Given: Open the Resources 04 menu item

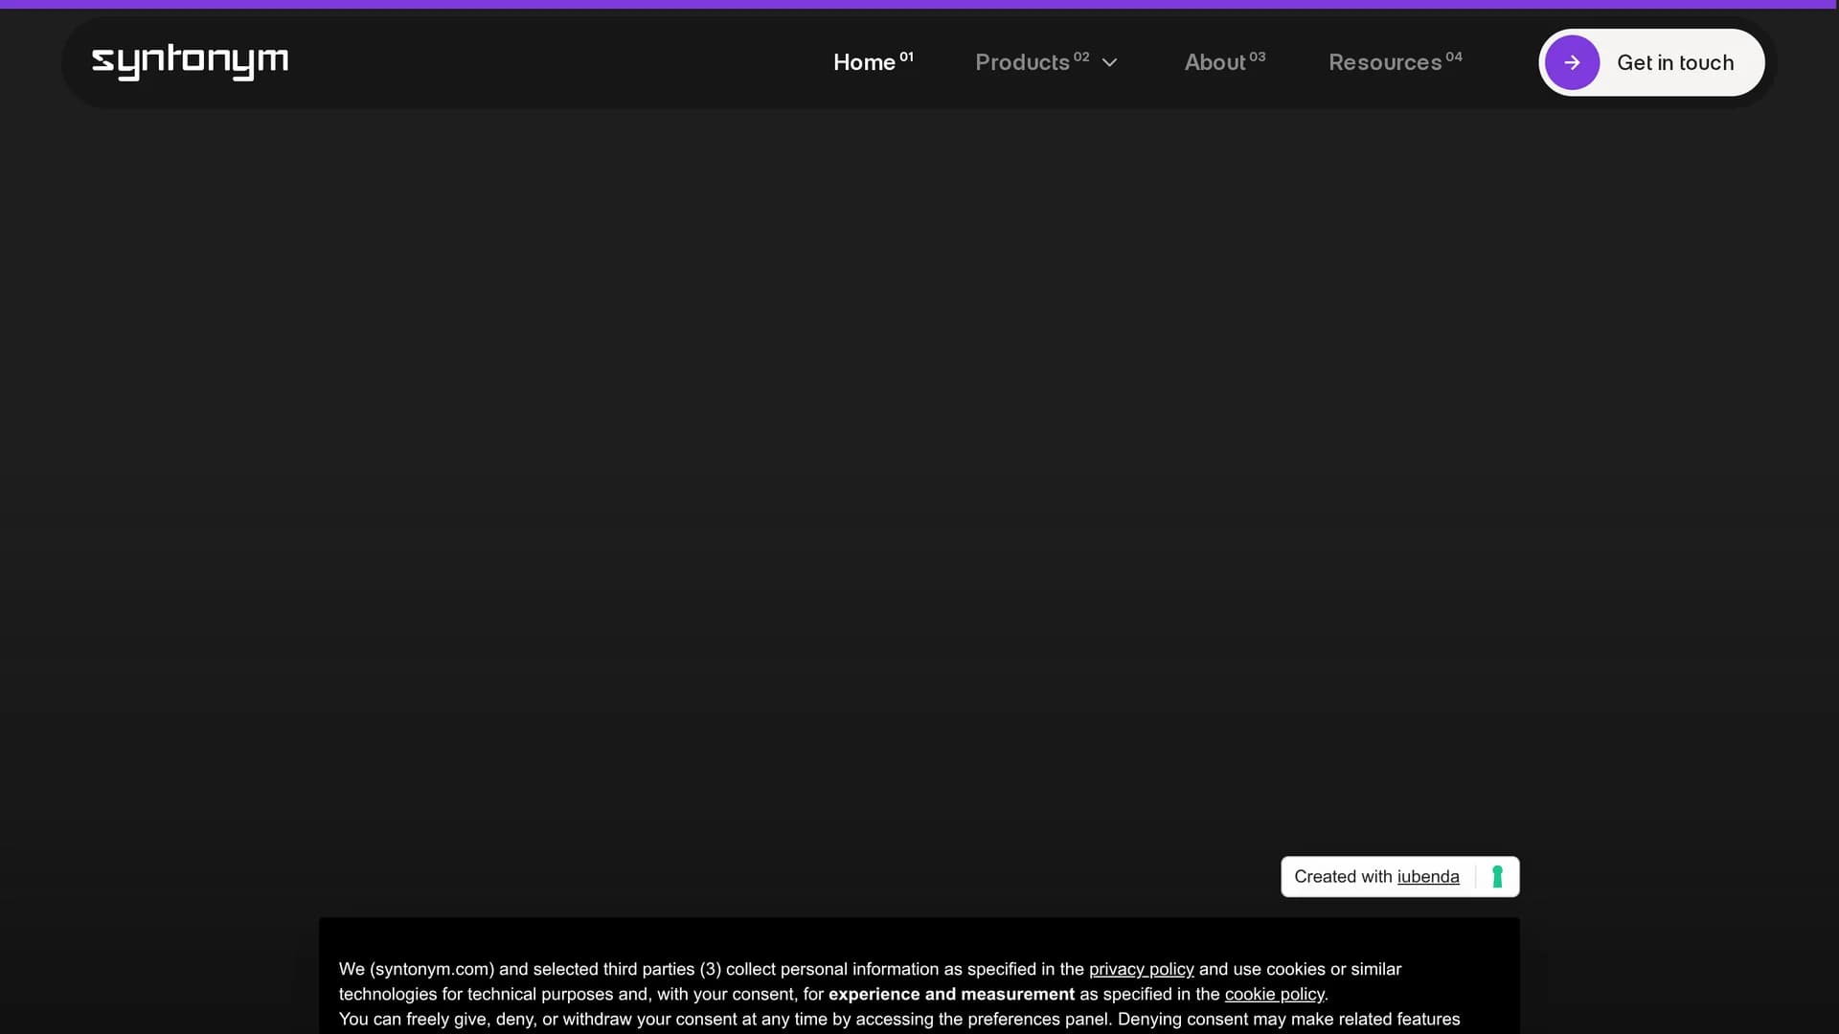Looking at the screenshot, I should click(x=1395, y=62).
